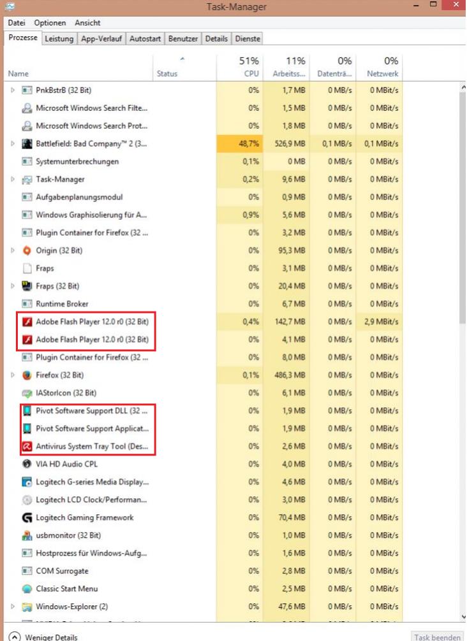This screenshot has width=467, height=641.
Task: Click the VIA HD Audio CPL icon
Action: tap(27, 464)
